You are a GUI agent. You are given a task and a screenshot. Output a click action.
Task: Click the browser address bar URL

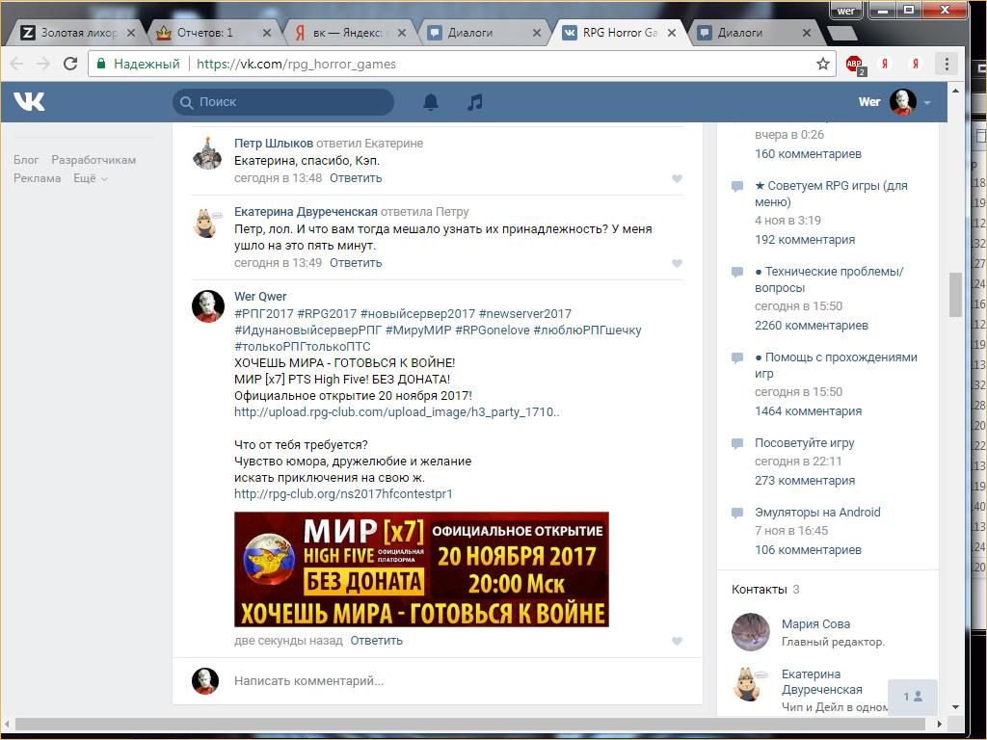pos(296,64)
